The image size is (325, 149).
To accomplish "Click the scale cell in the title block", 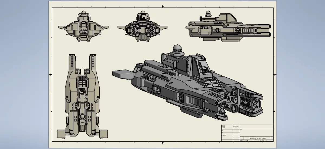I will tap(243, 141).
